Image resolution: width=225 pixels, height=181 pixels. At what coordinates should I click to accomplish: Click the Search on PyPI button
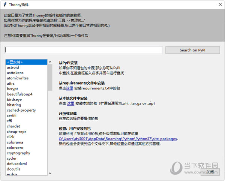[x=193, y=50]
